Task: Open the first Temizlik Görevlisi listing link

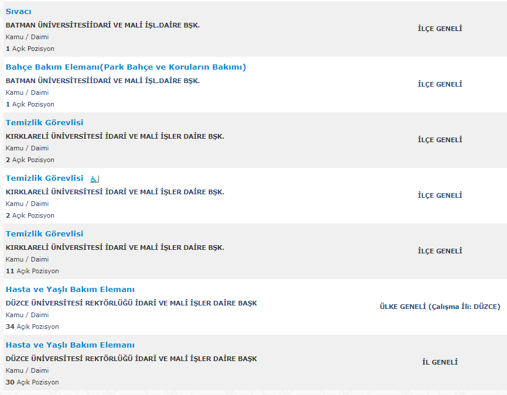Action: click(x=44, y=122)
